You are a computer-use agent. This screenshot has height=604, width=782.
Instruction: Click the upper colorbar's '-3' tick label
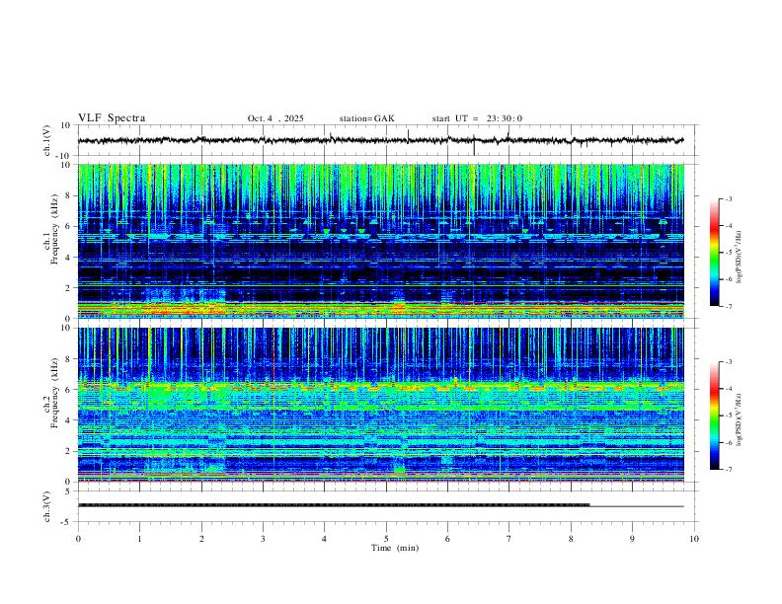(x=729, y=198)
